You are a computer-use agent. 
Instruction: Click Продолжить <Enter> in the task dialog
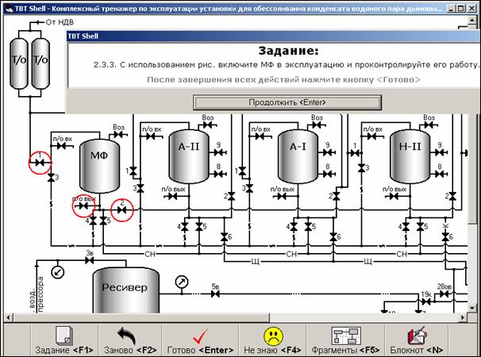click(287, 102)
